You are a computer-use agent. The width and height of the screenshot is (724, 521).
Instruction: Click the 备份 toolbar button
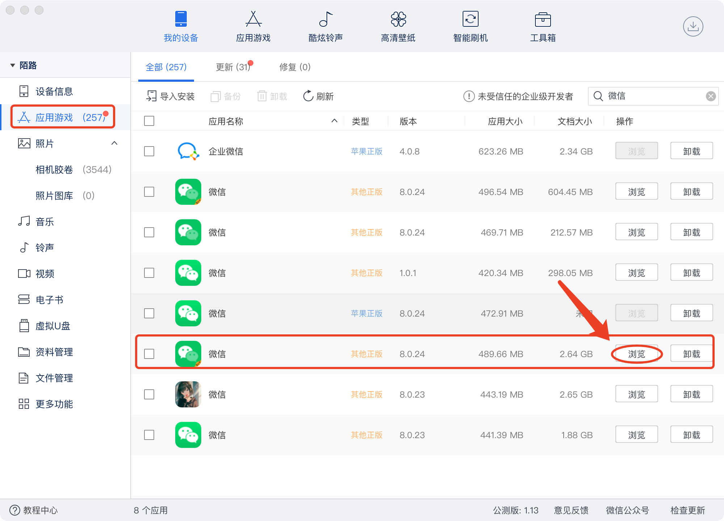[x=226, y=96]
